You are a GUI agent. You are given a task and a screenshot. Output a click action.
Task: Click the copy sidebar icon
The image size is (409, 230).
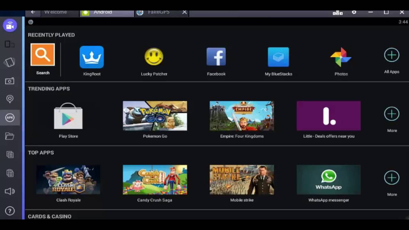click(10, 155)
